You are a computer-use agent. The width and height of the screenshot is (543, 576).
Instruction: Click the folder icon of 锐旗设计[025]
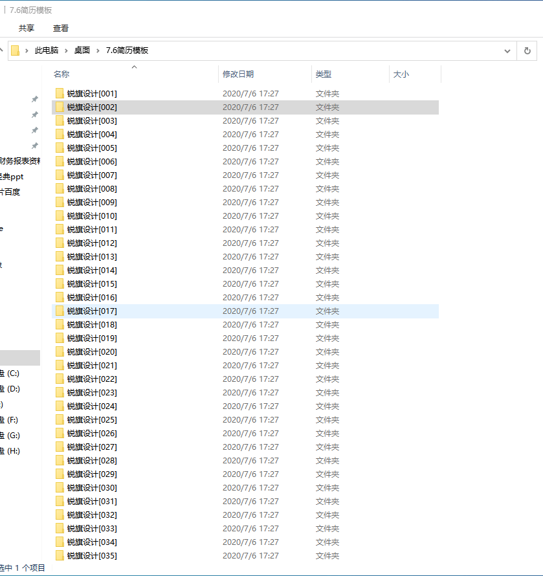coord(60,420)
